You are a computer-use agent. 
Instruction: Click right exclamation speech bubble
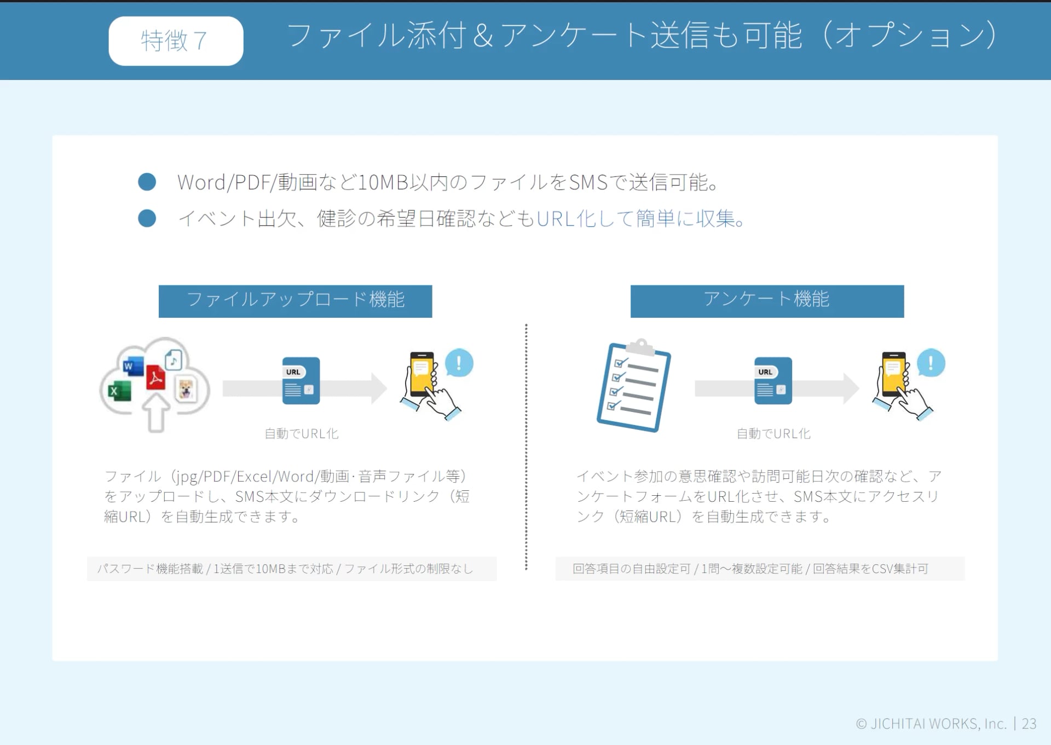(x=931, y=363)
